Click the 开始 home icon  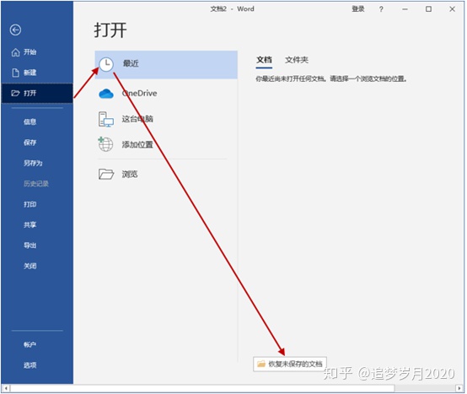(15, 52)
